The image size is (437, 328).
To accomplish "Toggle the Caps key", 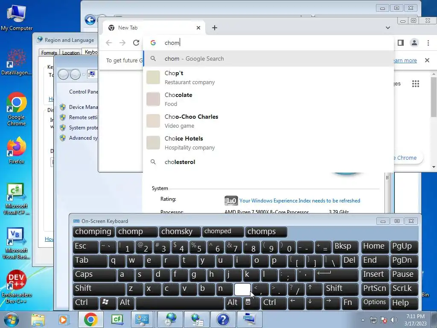I will point(94,275).
